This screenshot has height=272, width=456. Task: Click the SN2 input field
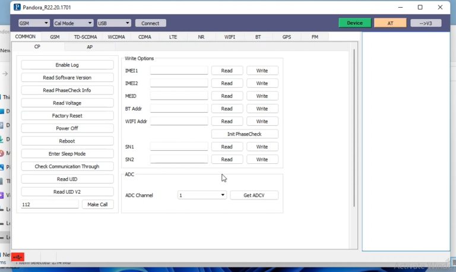179,159
